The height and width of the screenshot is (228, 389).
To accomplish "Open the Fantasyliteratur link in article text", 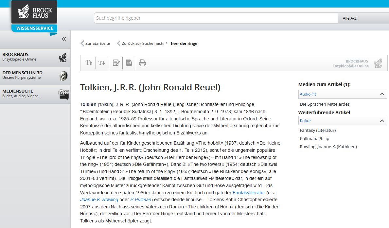I will click(x=249, y=193).
